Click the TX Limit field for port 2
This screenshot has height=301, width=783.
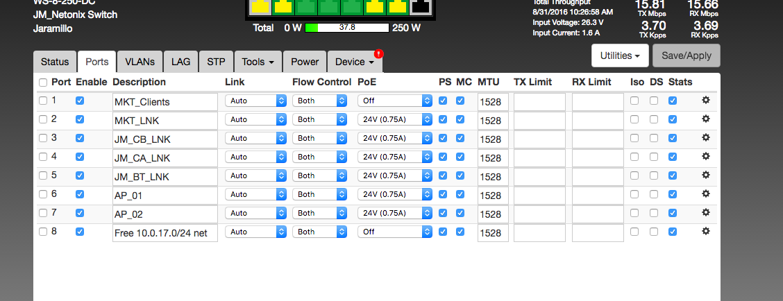pos(539,120)
